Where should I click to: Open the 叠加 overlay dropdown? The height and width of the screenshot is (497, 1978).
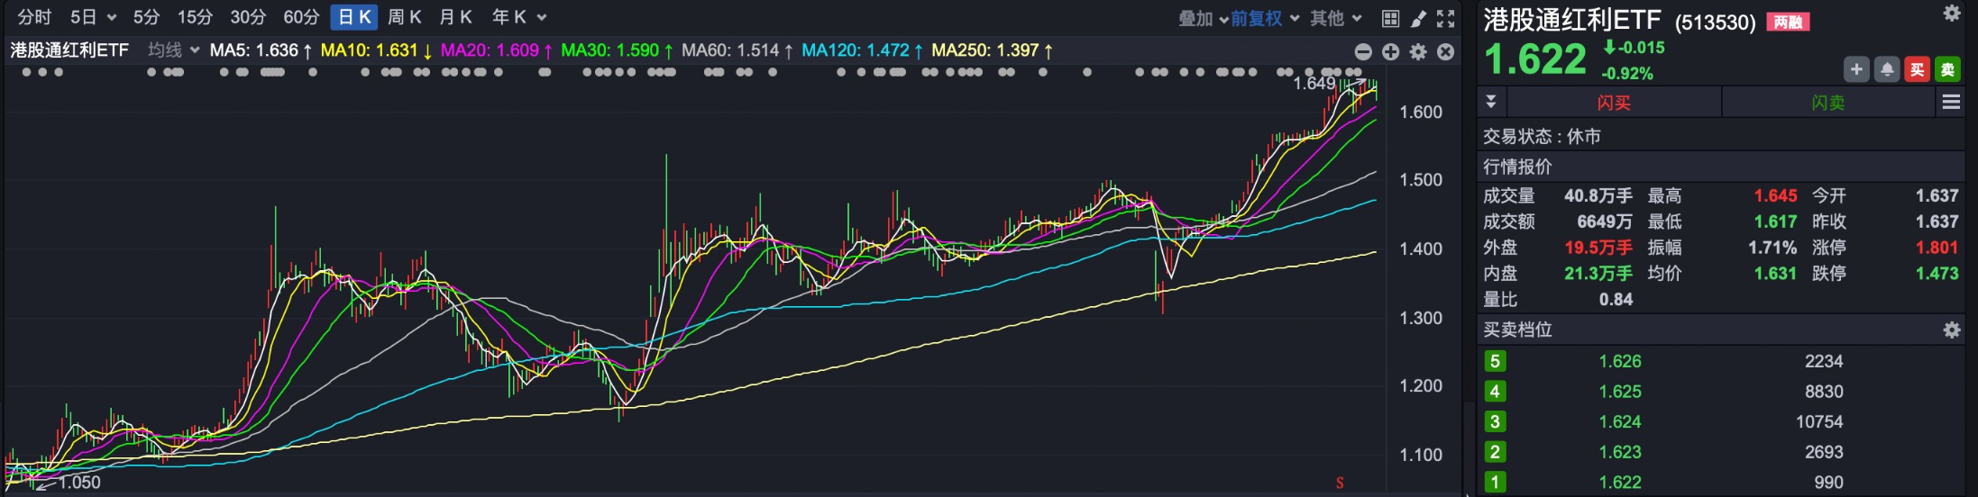click(x=1203, y=18)
